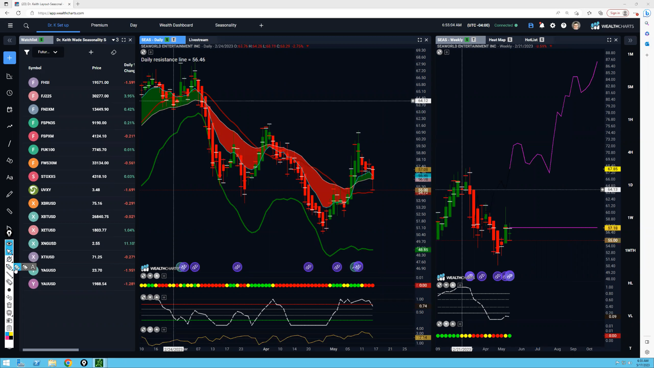Toggle the S badge on HotList tab

point(542,40)
